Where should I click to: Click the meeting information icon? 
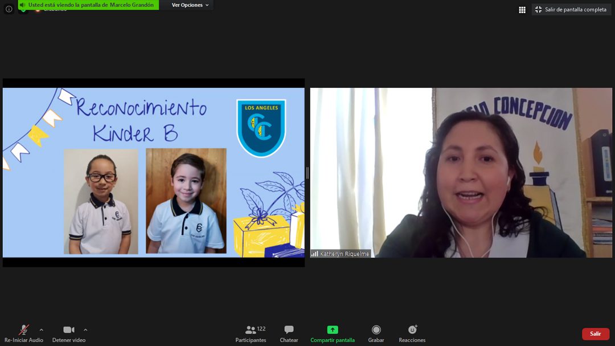(x=9, y=9)
